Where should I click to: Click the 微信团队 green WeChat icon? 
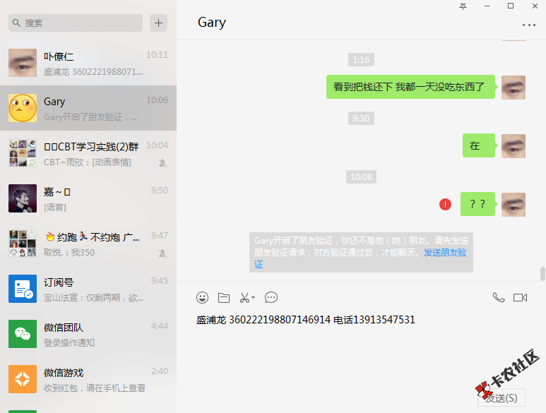pyautogui.click(x=23, y=334)
